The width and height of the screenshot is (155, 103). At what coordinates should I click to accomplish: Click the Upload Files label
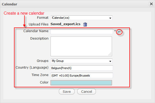point(39,24)
